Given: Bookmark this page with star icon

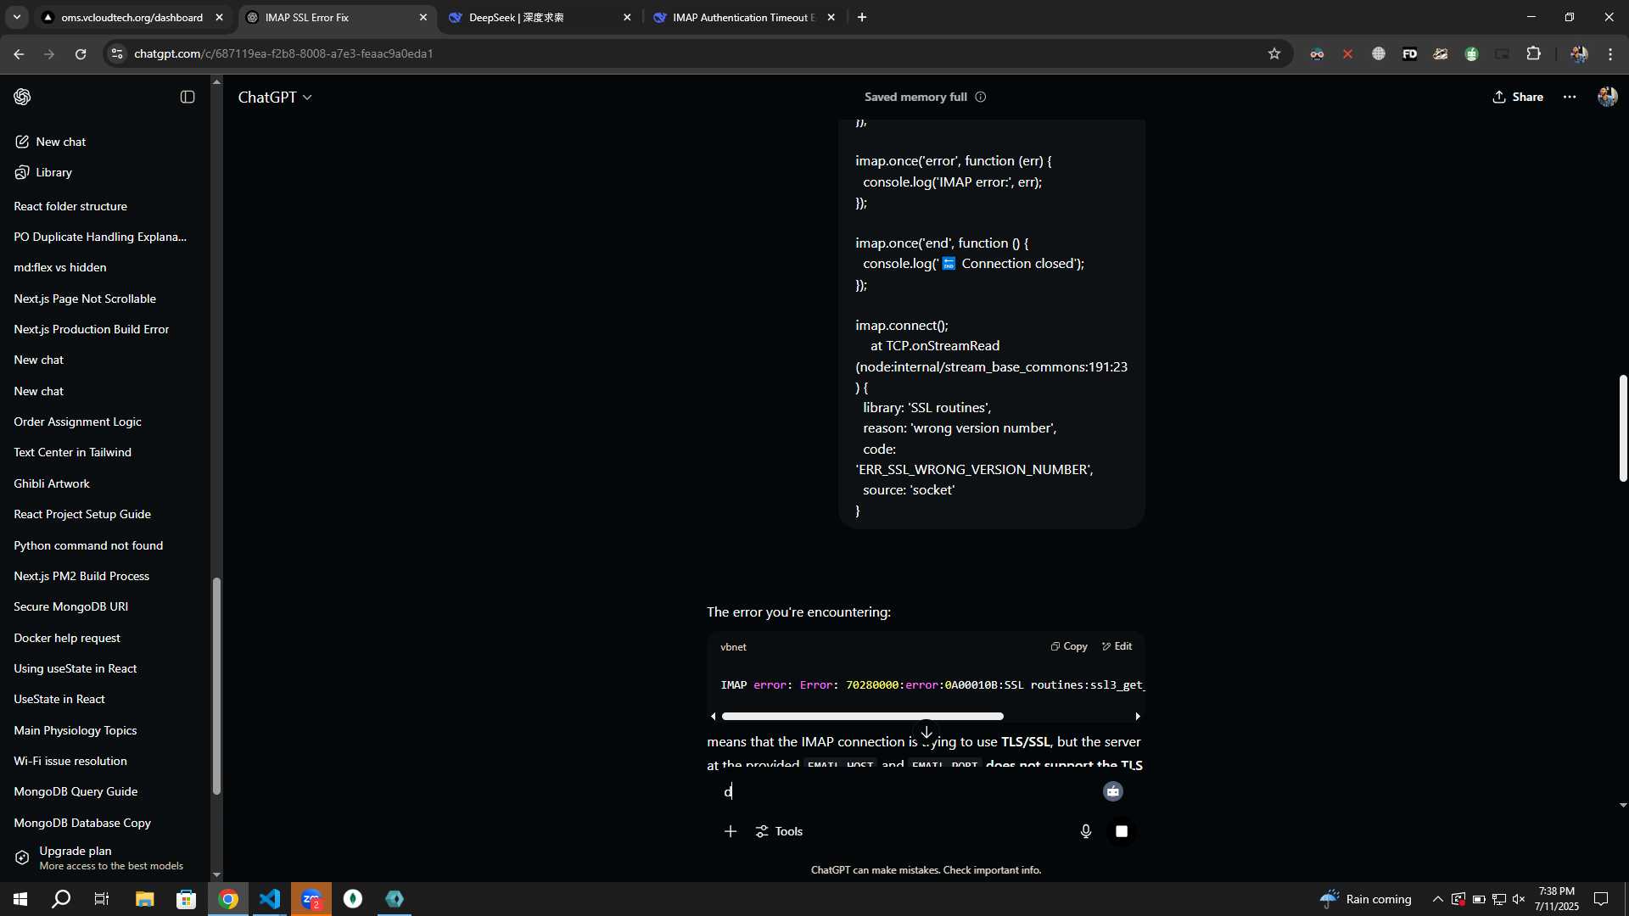Looking at the screenshot, I should pyautogui.click(x=1274, y=53).
